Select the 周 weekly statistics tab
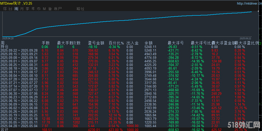 tap(16, 9)
